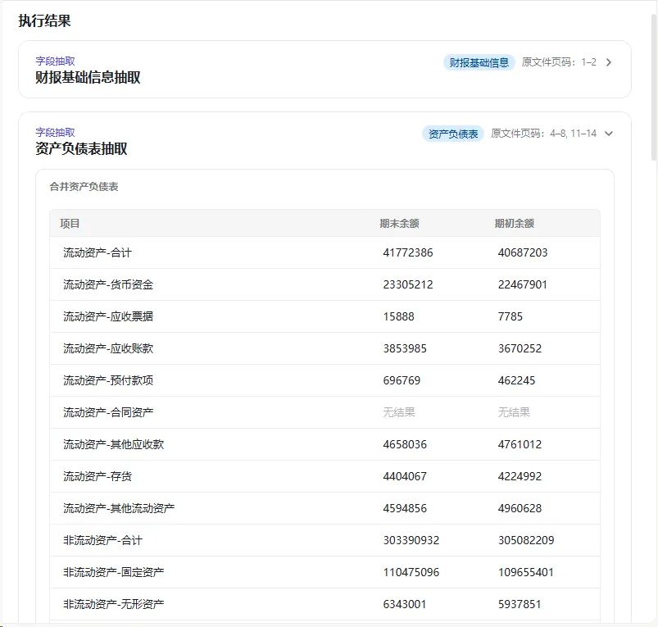658x627 pixels.
Task: Click the 财报基础信息 tag
Action: click(x=479, y=62)
